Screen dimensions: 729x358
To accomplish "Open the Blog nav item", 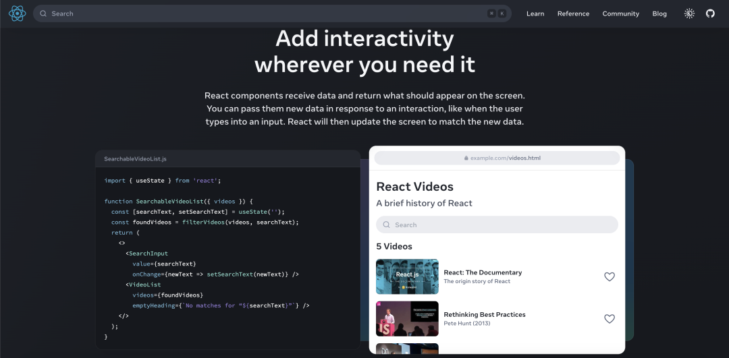I will click(659, 13).
